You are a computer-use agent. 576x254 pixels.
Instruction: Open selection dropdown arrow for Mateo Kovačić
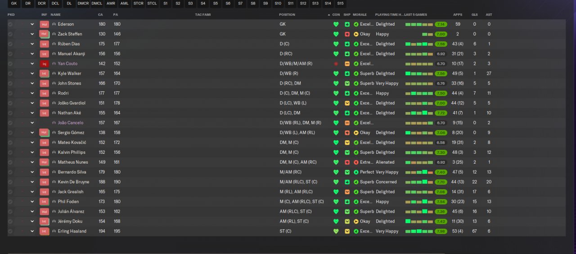click(x=32, y=143)
